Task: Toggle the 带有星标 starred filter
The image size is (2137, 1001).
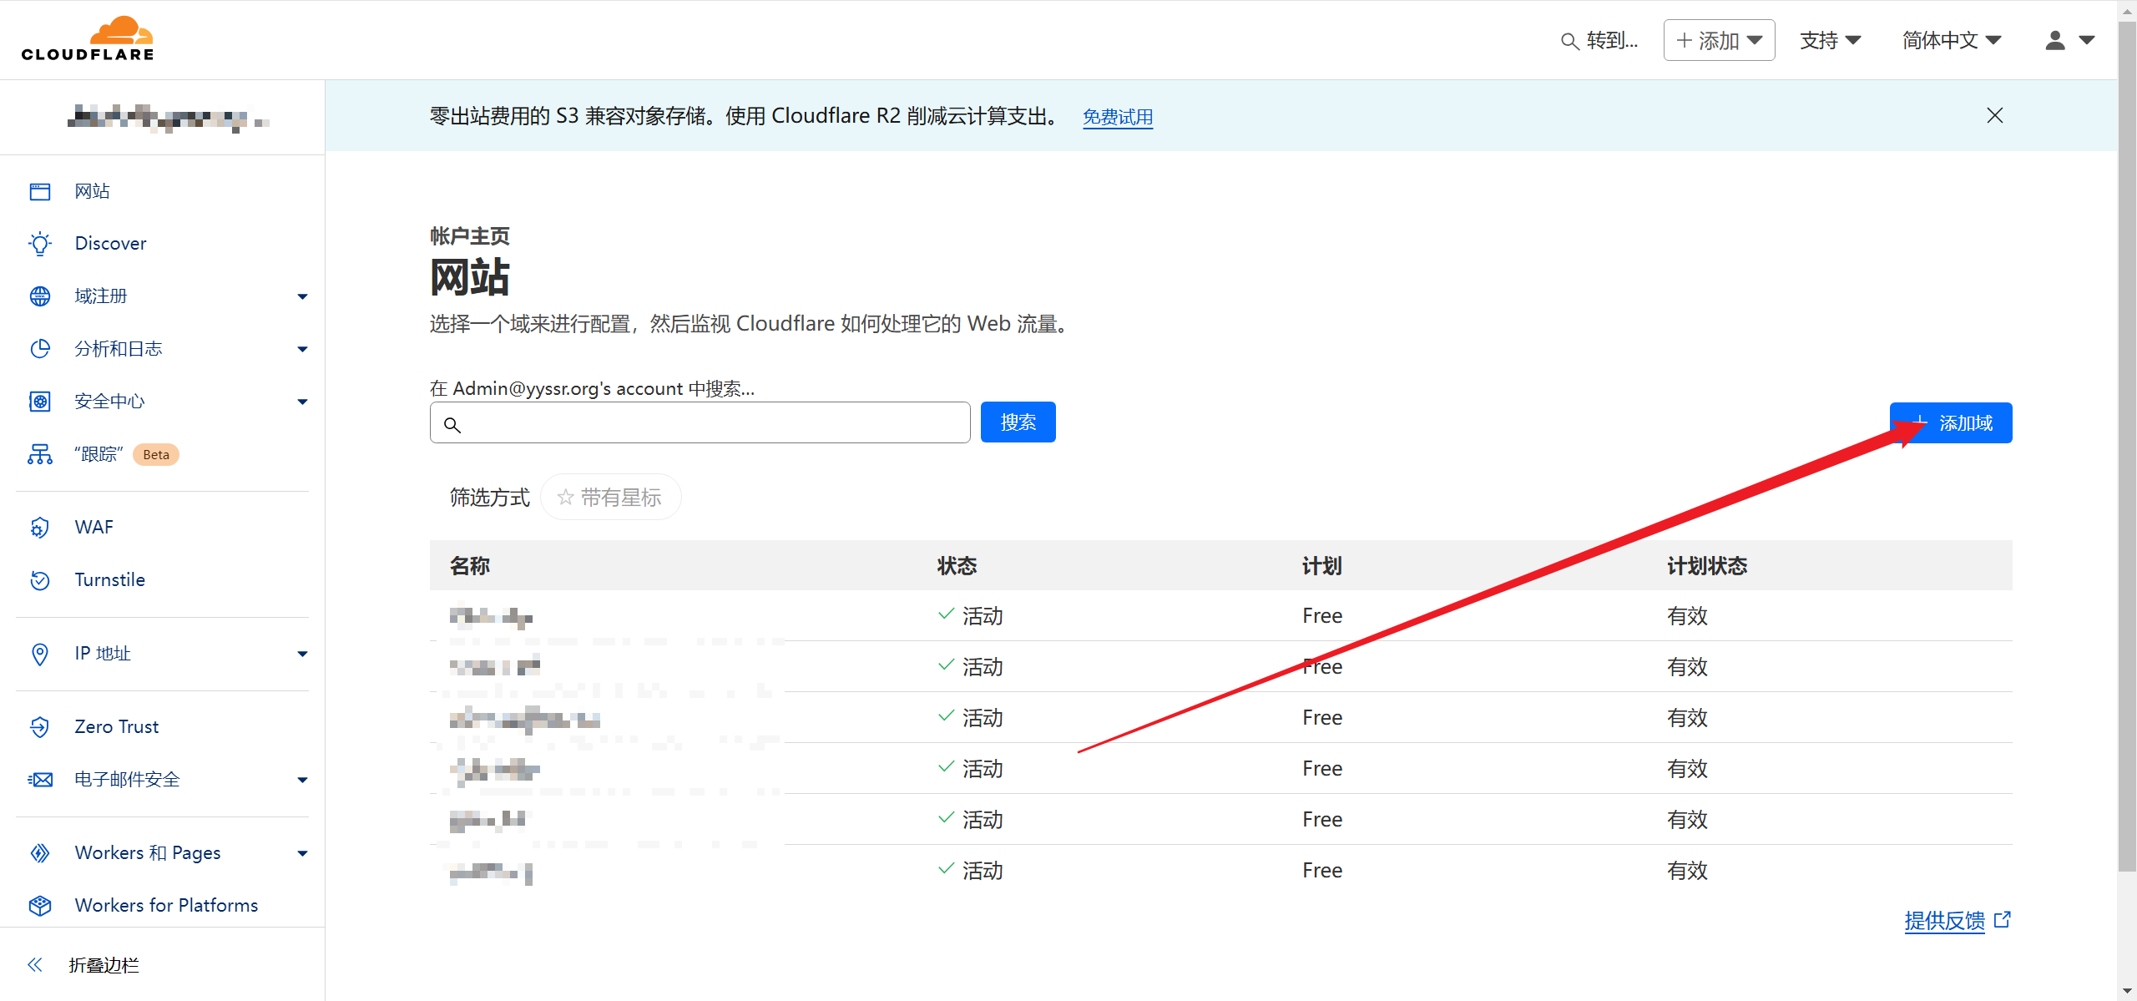Action: click(610, 498)
